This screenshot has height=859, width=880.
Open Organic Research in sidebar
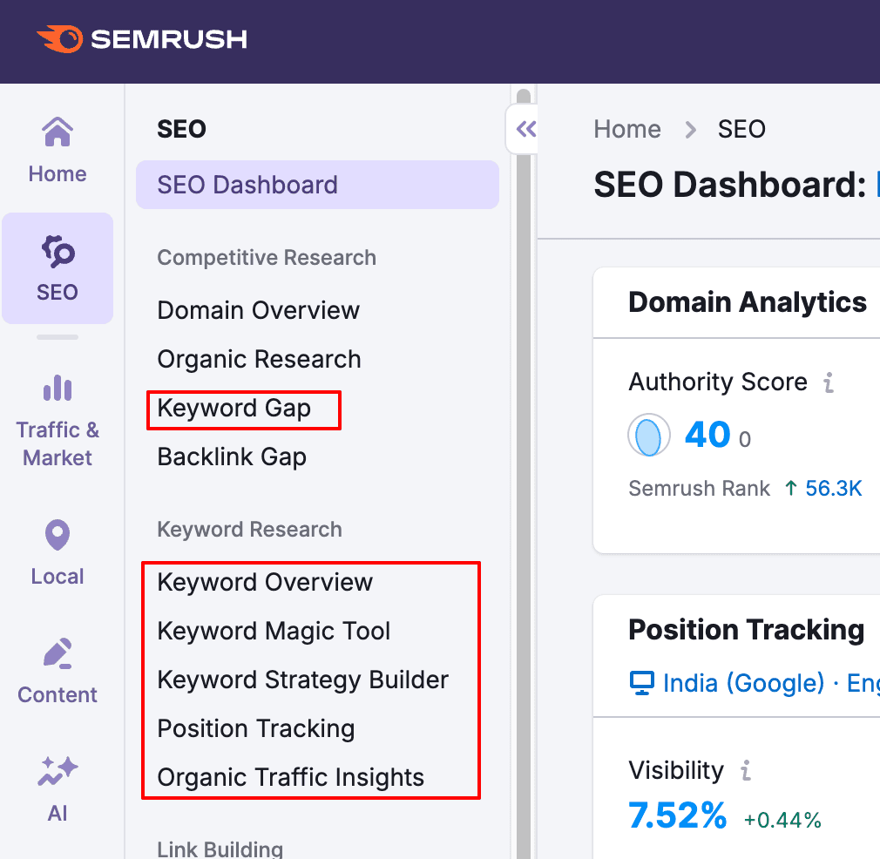click(259, 359)
